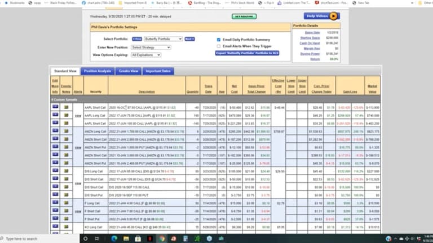Open notes icon for F Short Call row

tap(67, 211)
